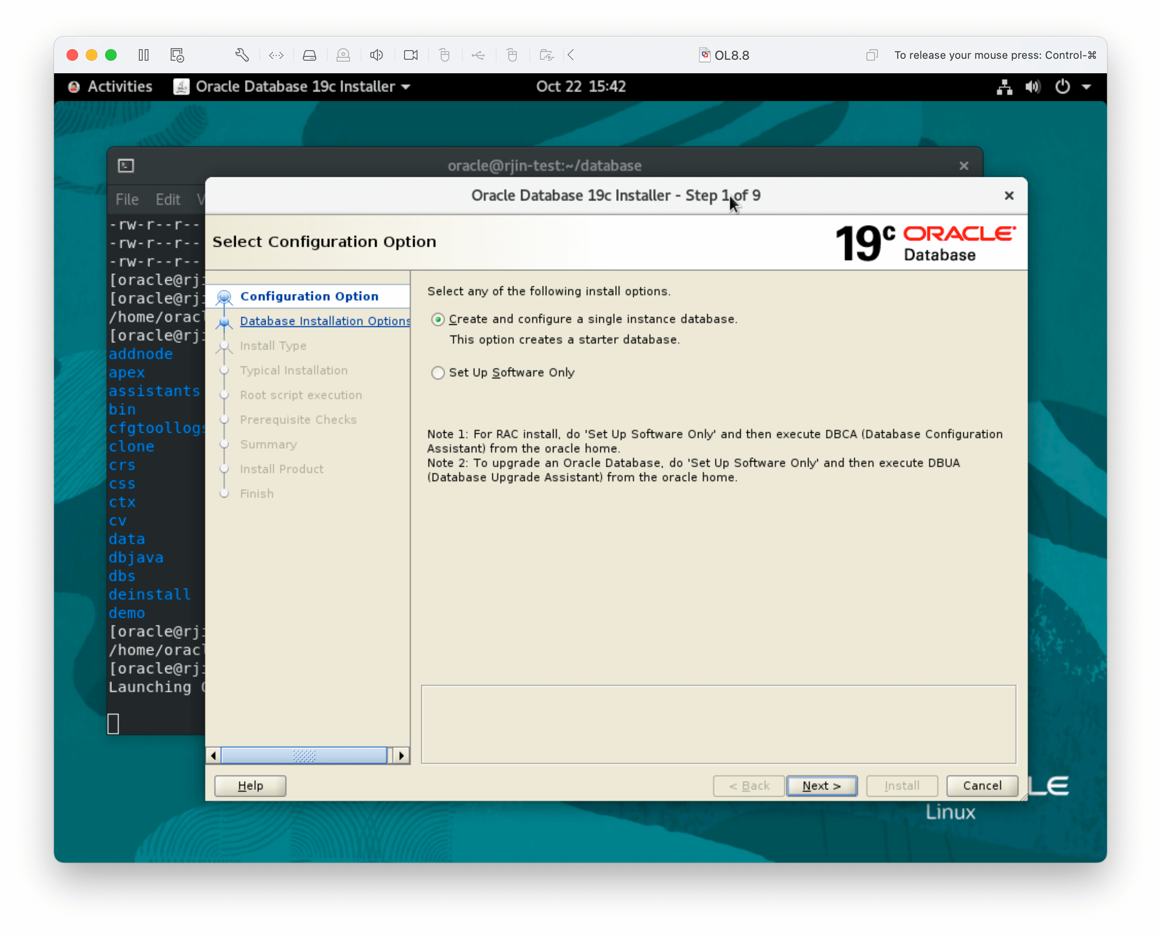Click the shared folders icon
Screen dimensions: 1161x934
[547, 55]
